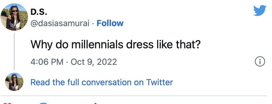The width and height of the screenshot is (272, 104).
Task: Click the vertical thread connector line
Action: [14, 51]
